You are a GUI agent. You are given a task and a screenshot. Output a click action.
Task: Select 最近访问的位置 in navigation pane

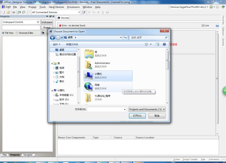pyautogui.click(x=66, y=54)
